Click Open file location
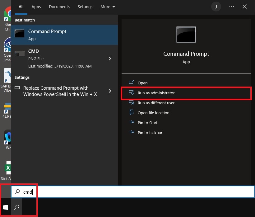The image size is (255, 217). click(x=186, y=113)
